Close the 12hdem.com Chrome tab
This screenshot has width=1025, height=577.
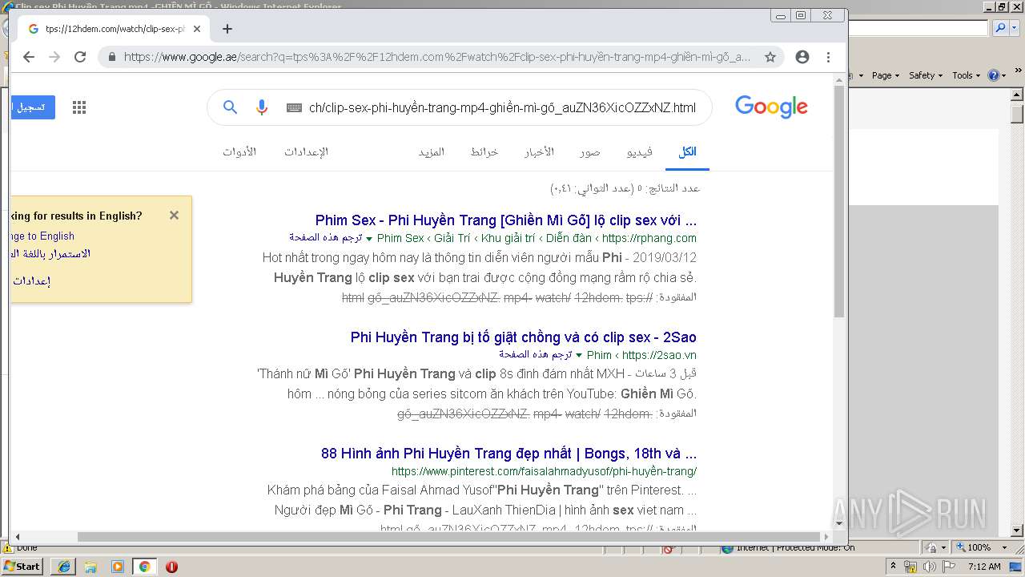pyautogui.click(x=197, y=29)
